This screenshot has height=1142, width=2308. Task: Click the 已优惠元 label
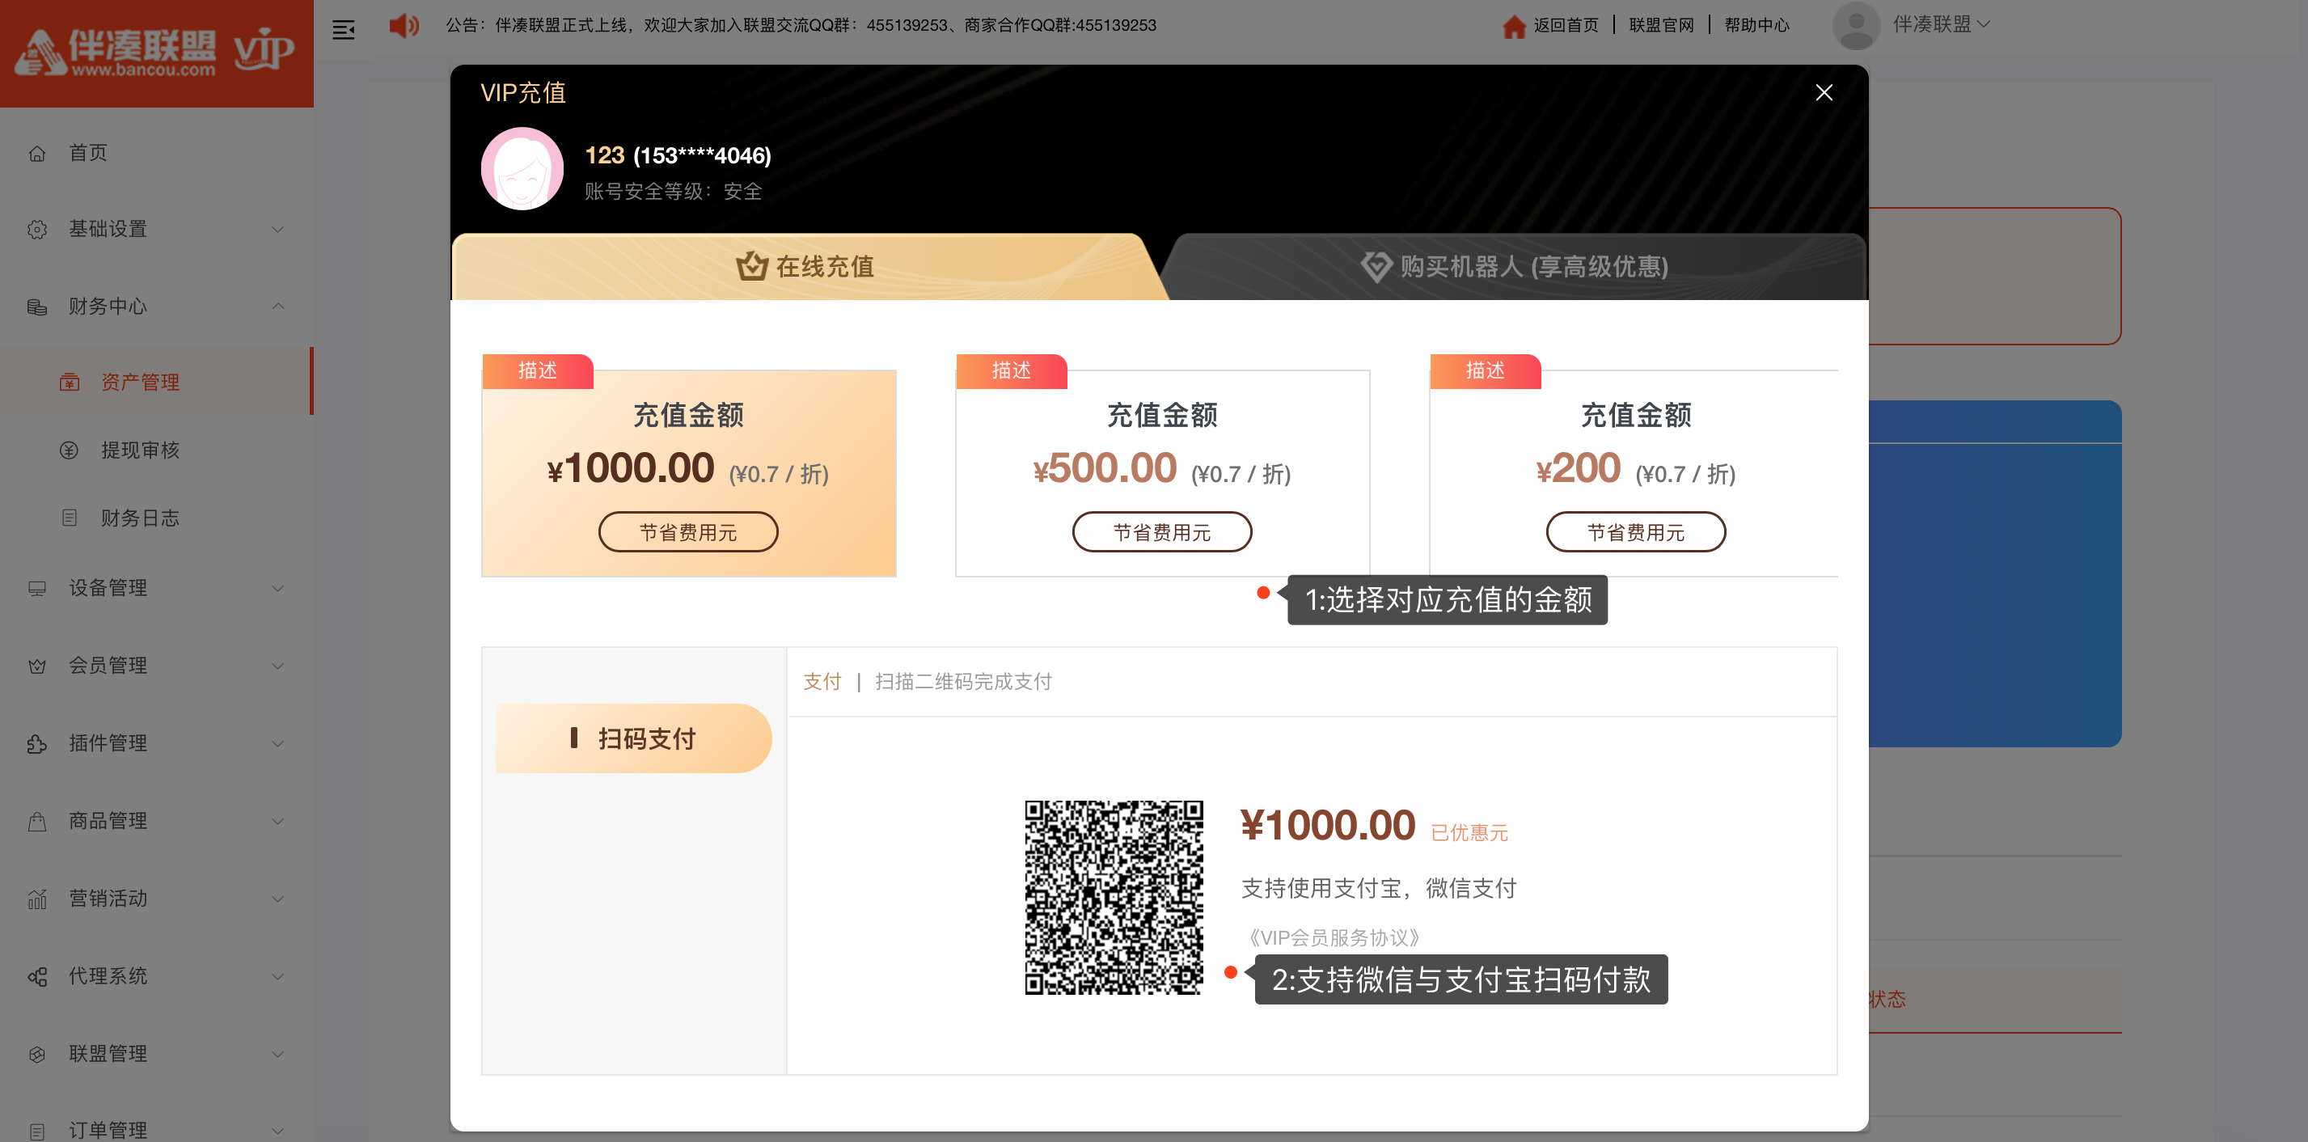(x=1469, y=833)
